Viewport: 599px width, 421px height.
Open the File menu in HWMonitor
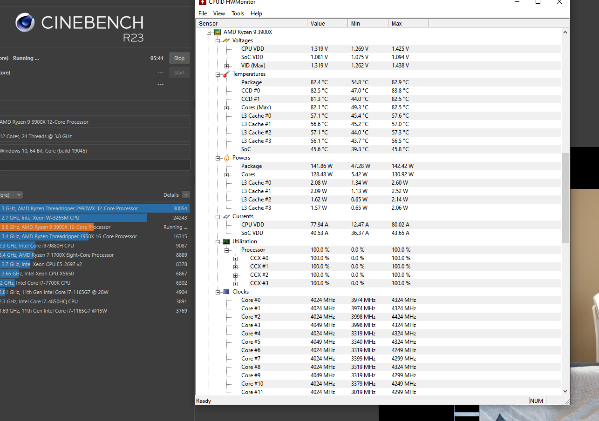(203, 13)
